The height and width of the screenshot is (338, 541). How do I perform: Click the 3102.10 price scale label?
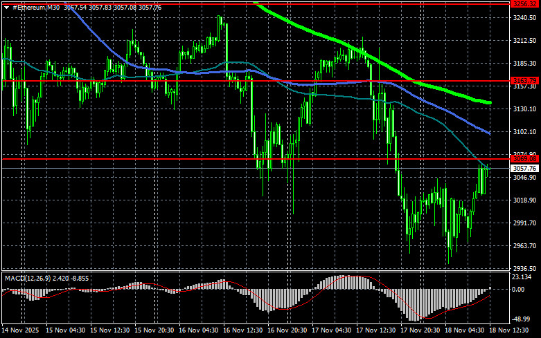pos(525,132)
